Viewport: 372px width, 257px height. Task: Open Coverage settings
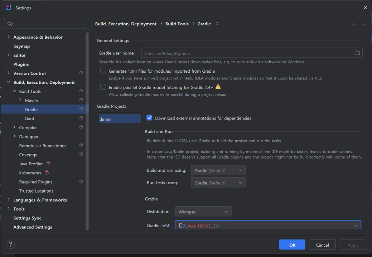(x=28, y=155)
